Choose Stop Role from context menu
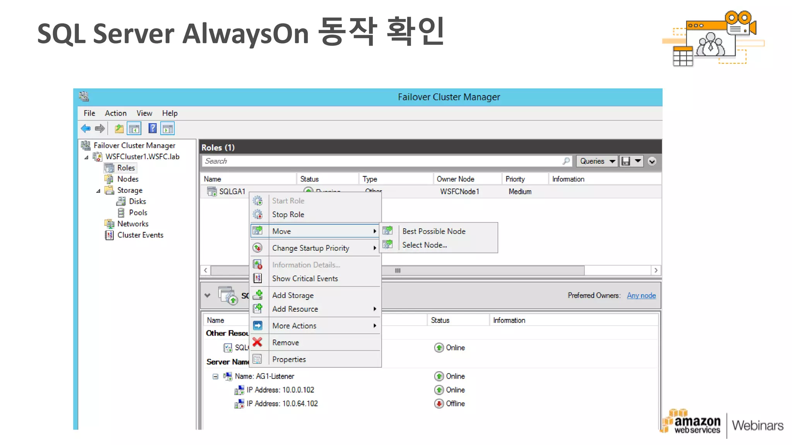Image resolution: width=792 pixels, height=445 pixels. pos(316,214)
